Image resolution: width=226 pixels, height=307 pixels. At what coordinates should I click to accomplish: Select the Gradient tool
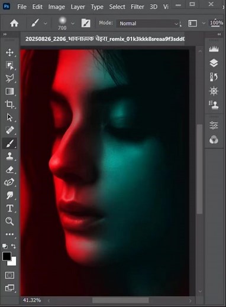click(9, 92)
